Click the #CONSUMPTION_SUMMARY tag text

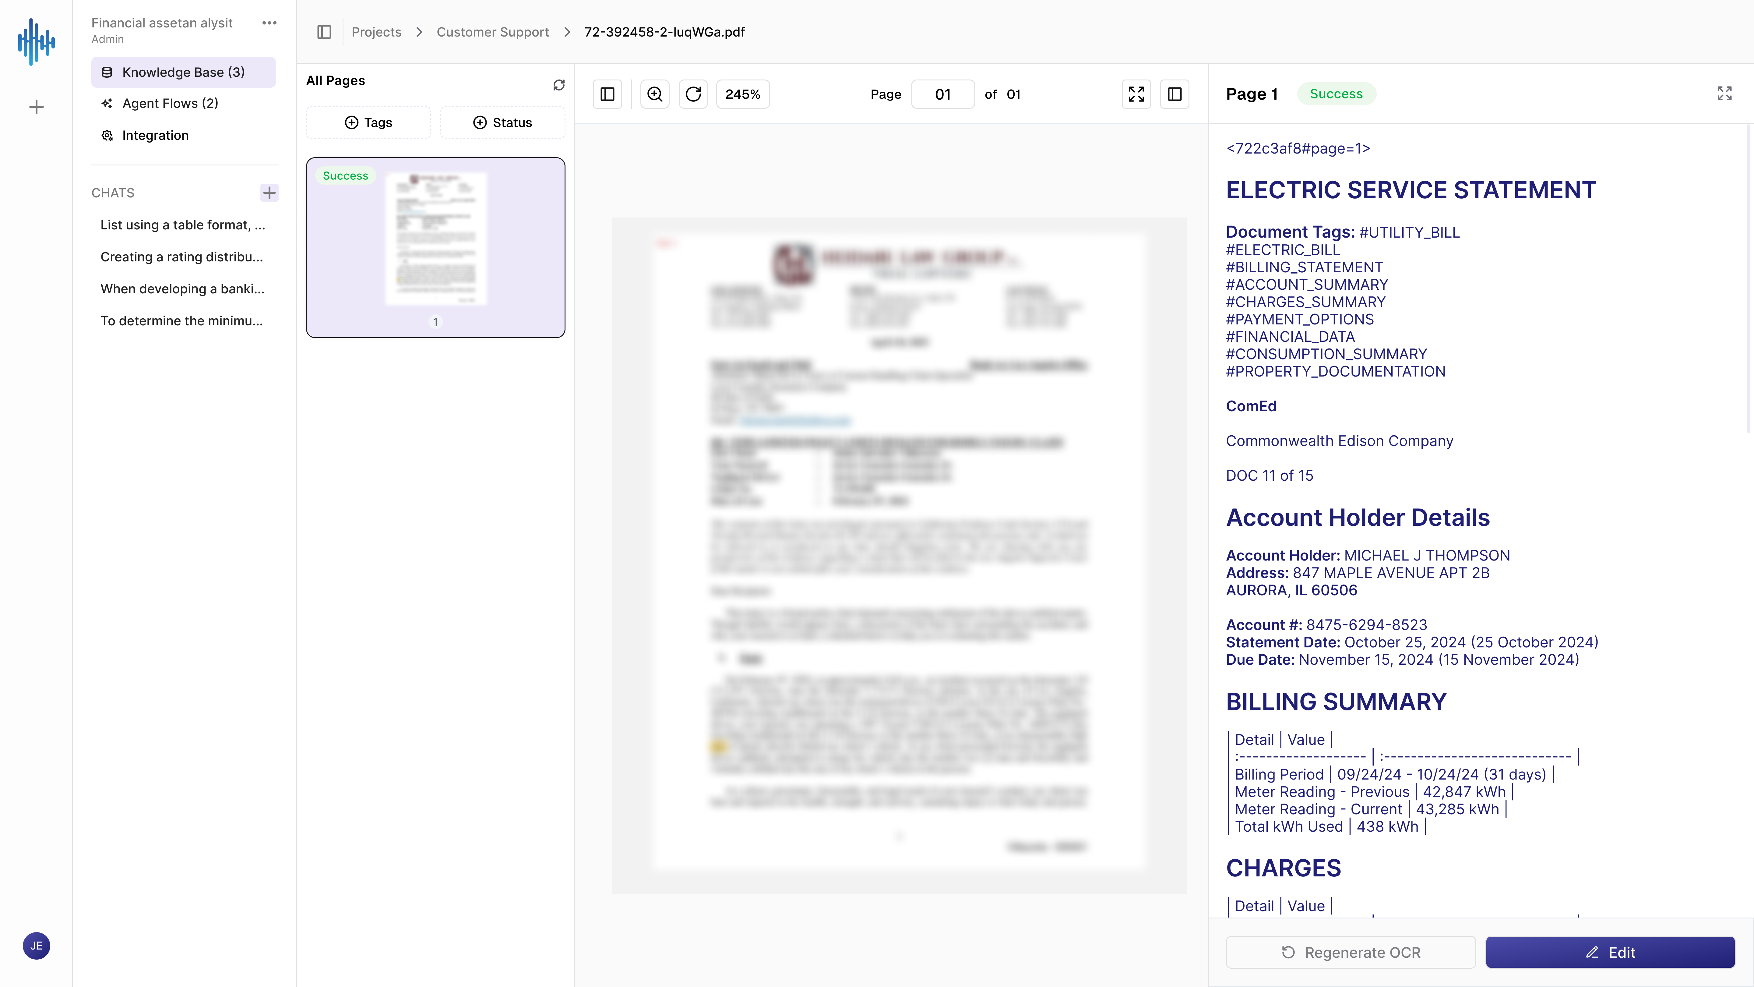(x=1326, y=354)
